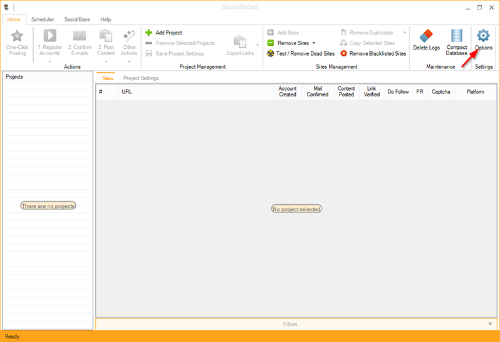Minimize the SocialRobot window

[468, 8]
